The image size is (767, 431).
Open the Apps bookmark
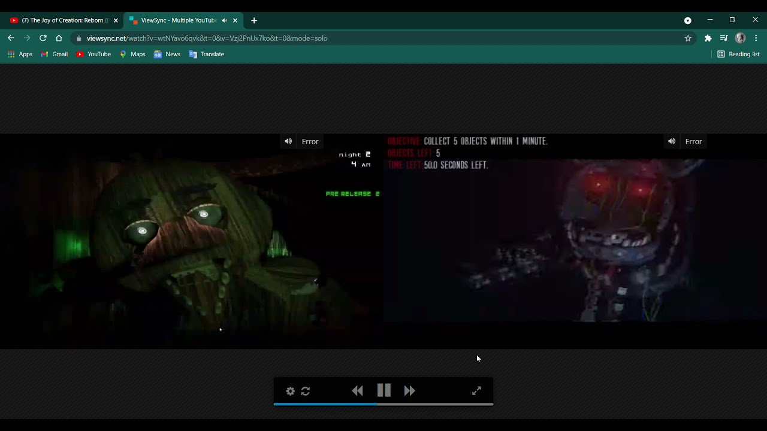pos(20,54)
